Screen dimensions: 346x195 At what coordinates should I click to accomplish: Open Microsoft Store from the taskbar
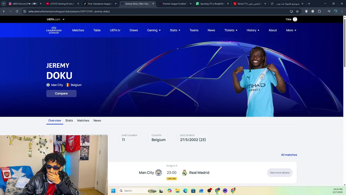193,191
